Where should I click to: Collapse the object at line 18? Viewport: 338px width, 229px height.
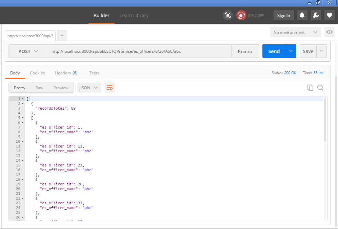pos(23,179)
